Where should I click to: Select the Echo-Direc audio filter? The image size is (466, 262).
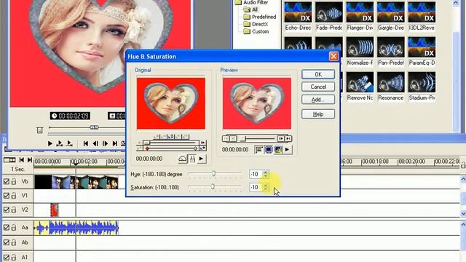(298, 16)
